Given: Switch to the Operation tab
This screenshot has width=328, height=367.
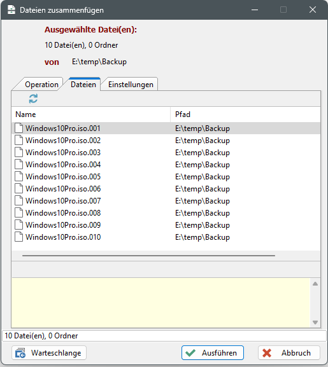Looking at the screenshot, I should tap(41, 84).
